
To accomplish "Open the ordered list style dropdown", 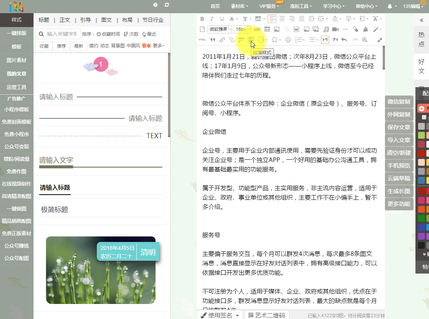I will [304, 40].
